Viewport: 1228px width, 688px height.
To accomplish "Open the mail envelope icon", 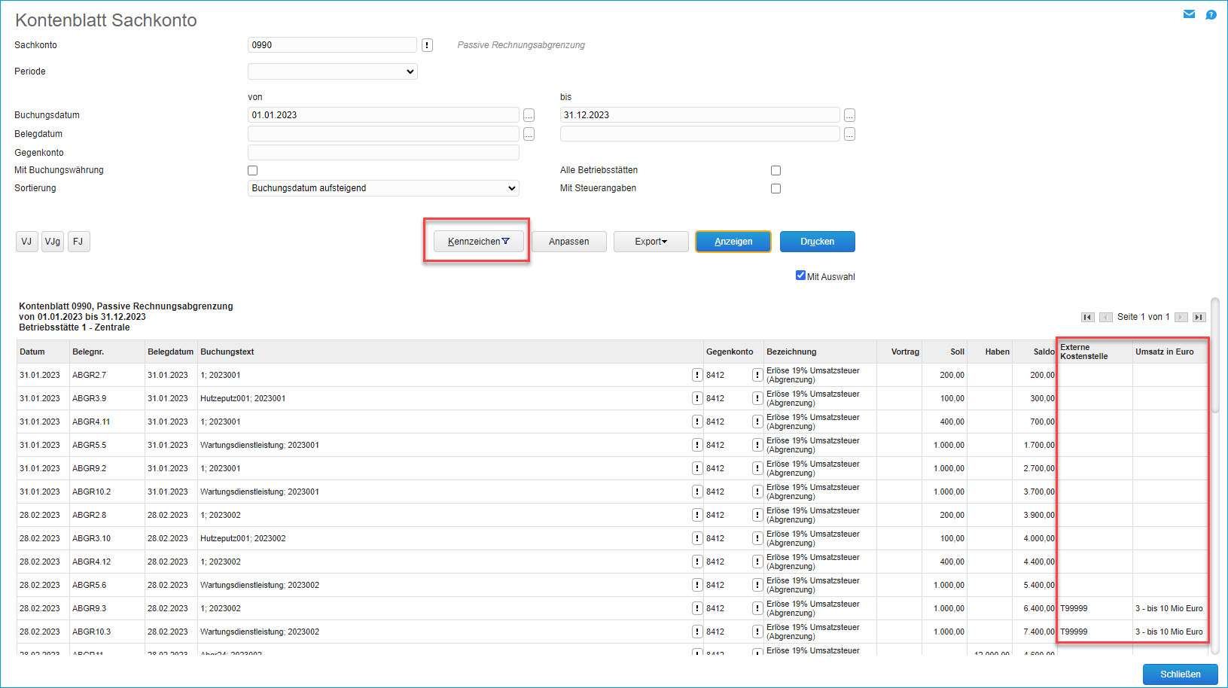I will click(x=1189, y=14).
